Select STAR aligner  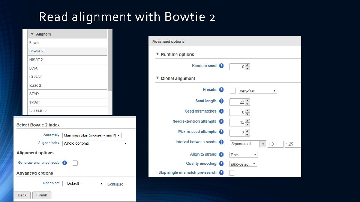[67, 94]
